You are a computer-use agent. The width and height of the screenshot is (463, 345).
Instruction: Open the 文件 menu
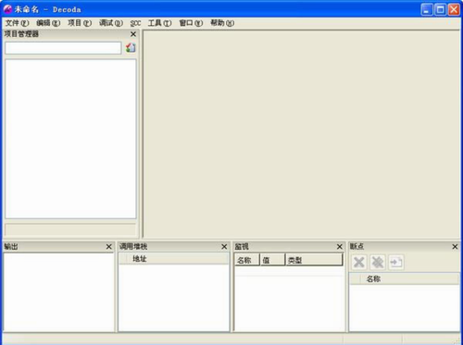click(18, 23)
